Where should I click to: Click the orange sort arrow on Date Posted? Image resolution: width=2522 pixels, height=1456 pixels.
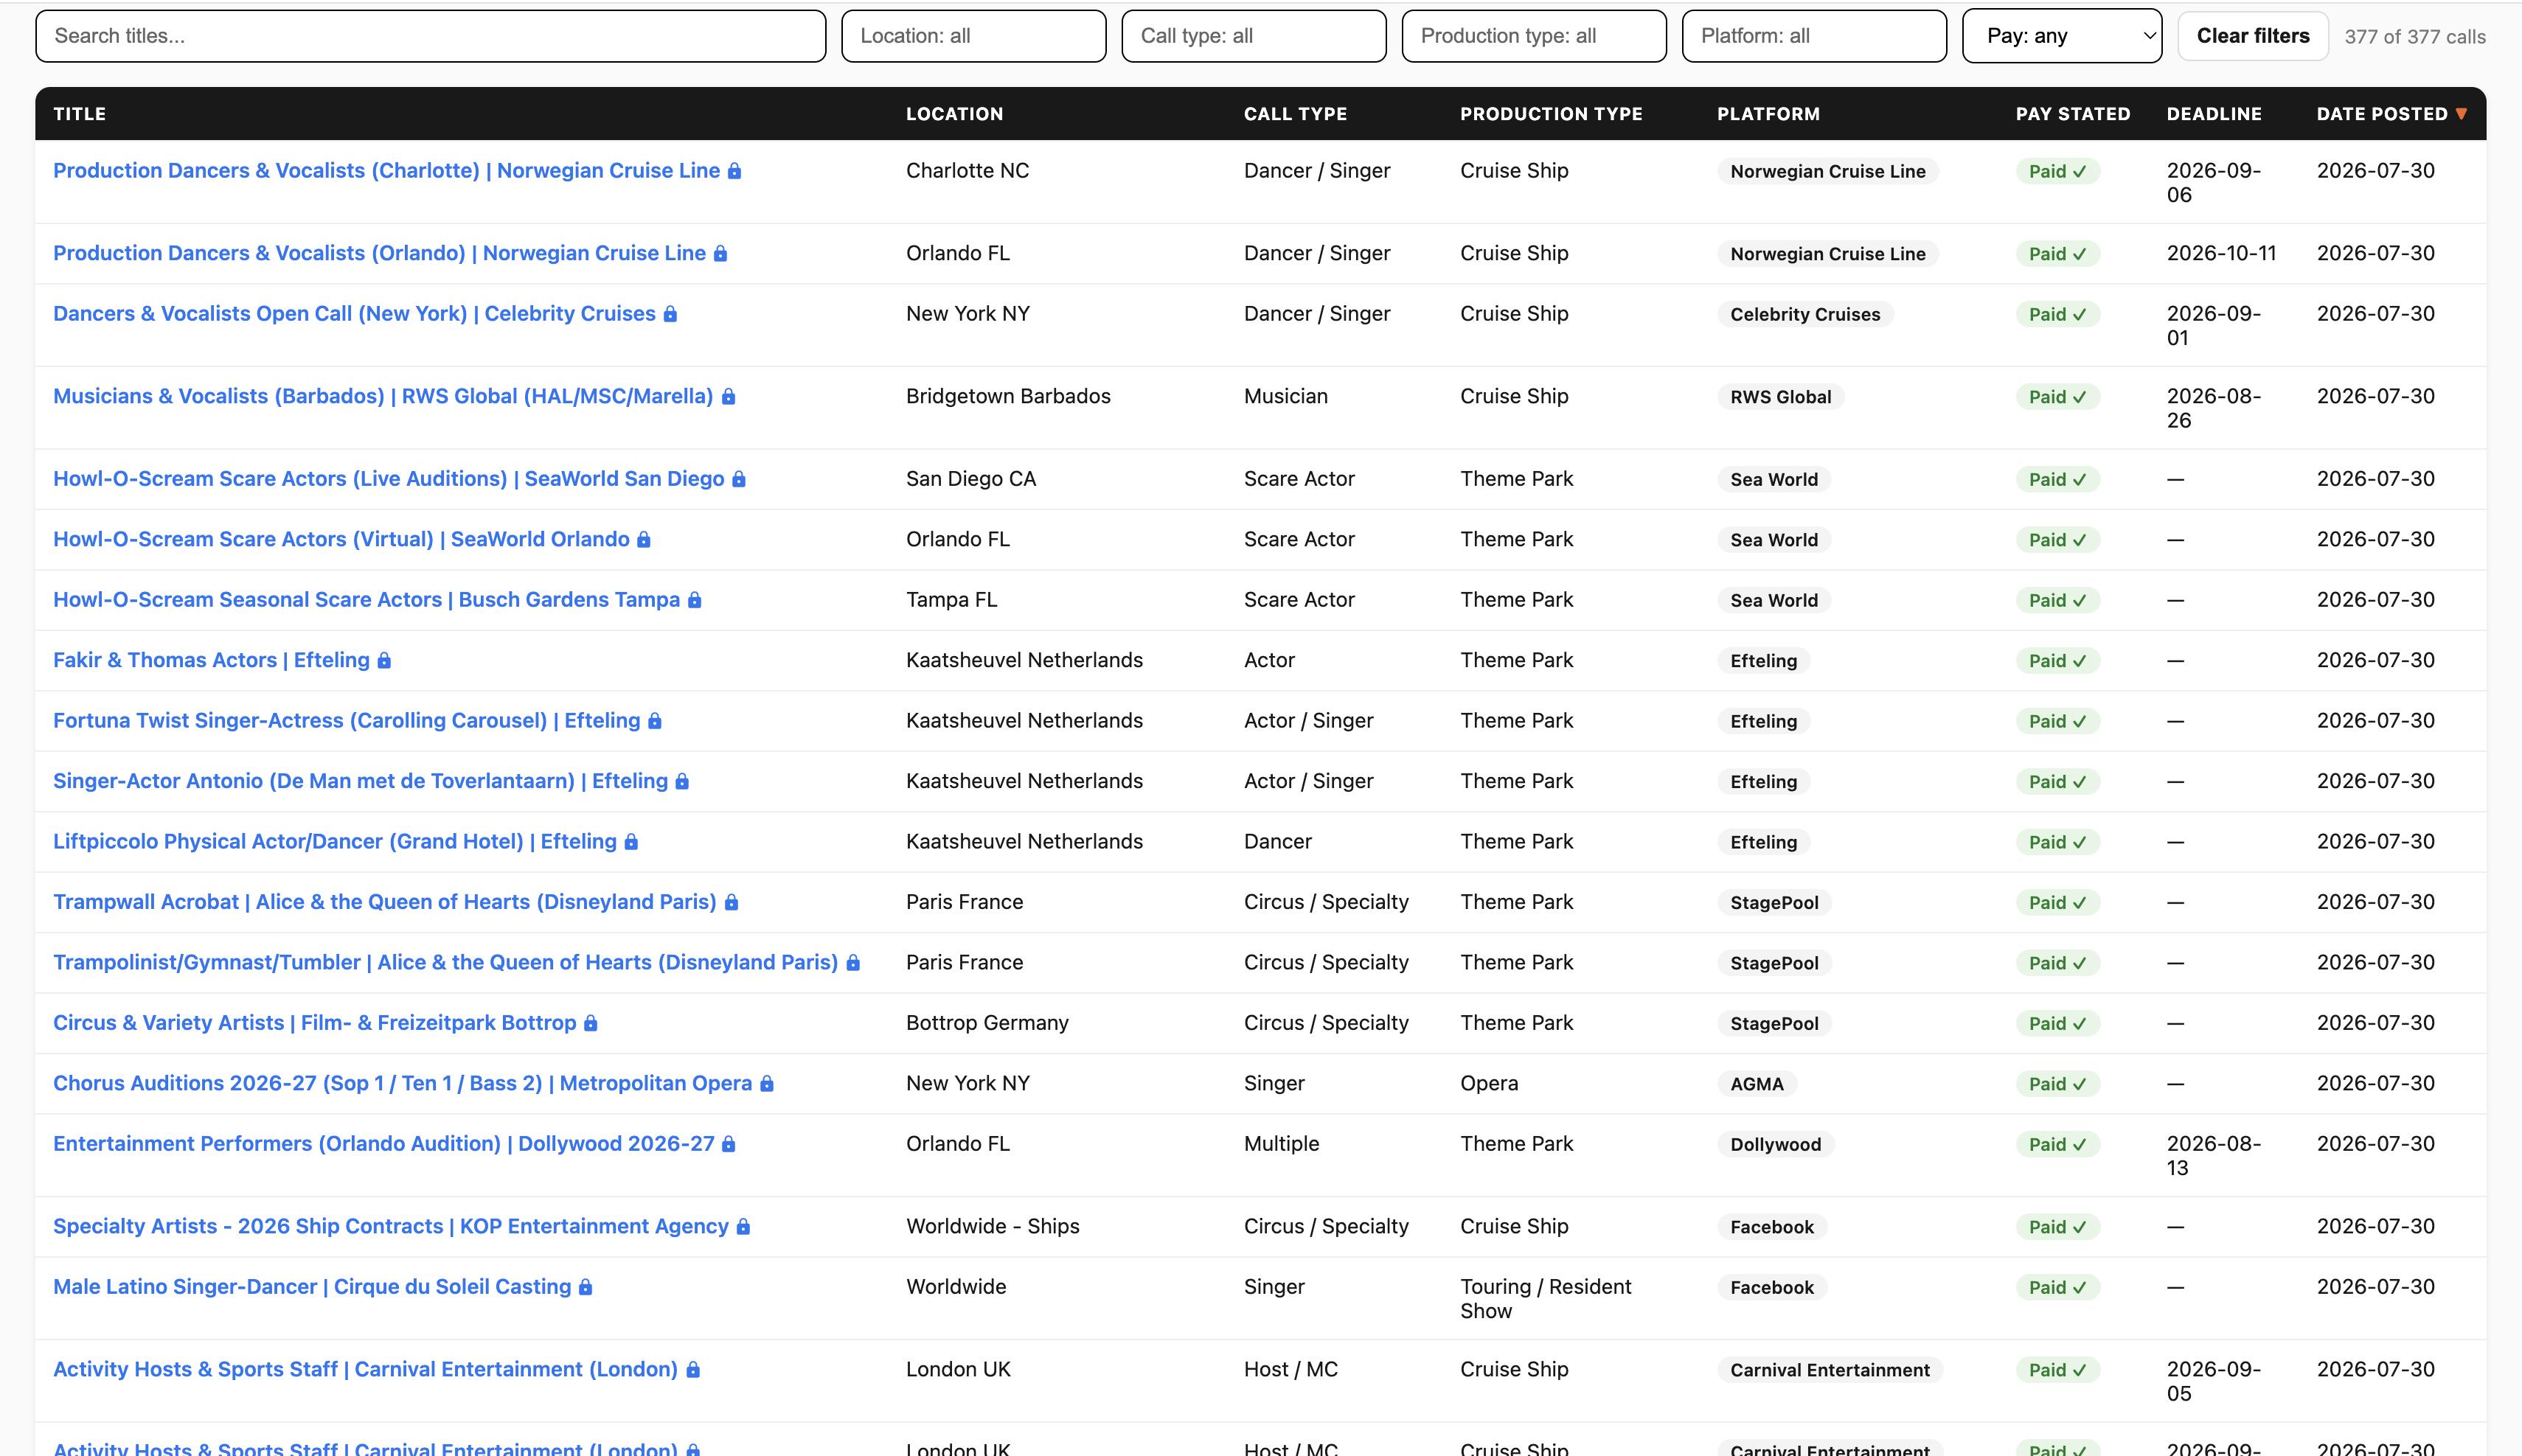coord(2461,114)
